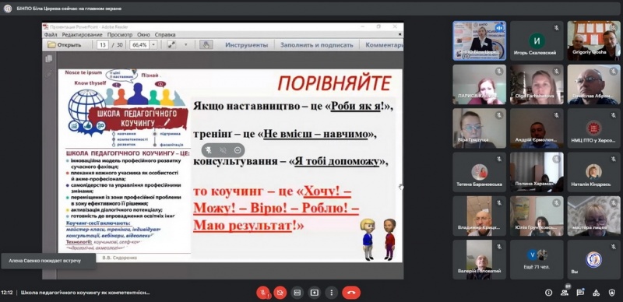This screenshot has width=623, height=302.
Task: Select the presenter БІНПО Біла Церква tile
Action: click(x=479, y=40)
